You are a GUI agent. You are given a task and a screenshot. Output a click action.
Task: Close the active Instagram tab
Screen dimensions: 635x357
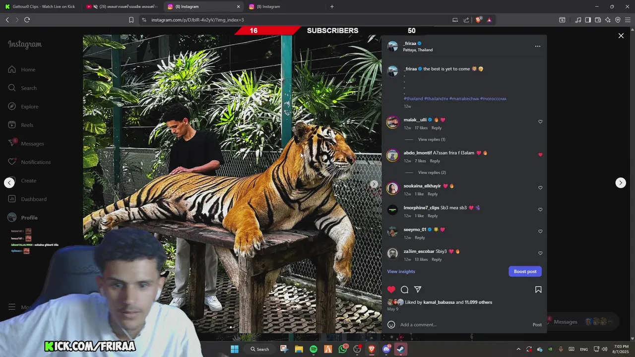pyautogui.click(x=238, y=6)
